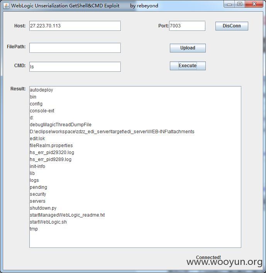Screen dimensions: 266x273
Task: Select 'autodeploy' in the Result output
Action: [x=41, y=90]
